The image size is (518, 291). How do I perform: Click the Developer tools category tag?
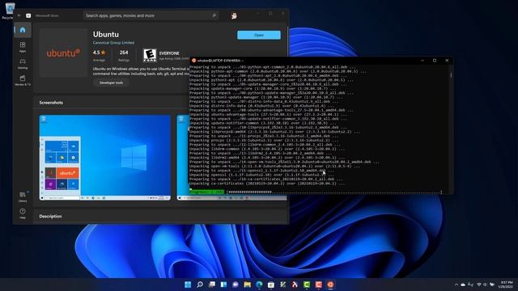click(x=112, y=82)
